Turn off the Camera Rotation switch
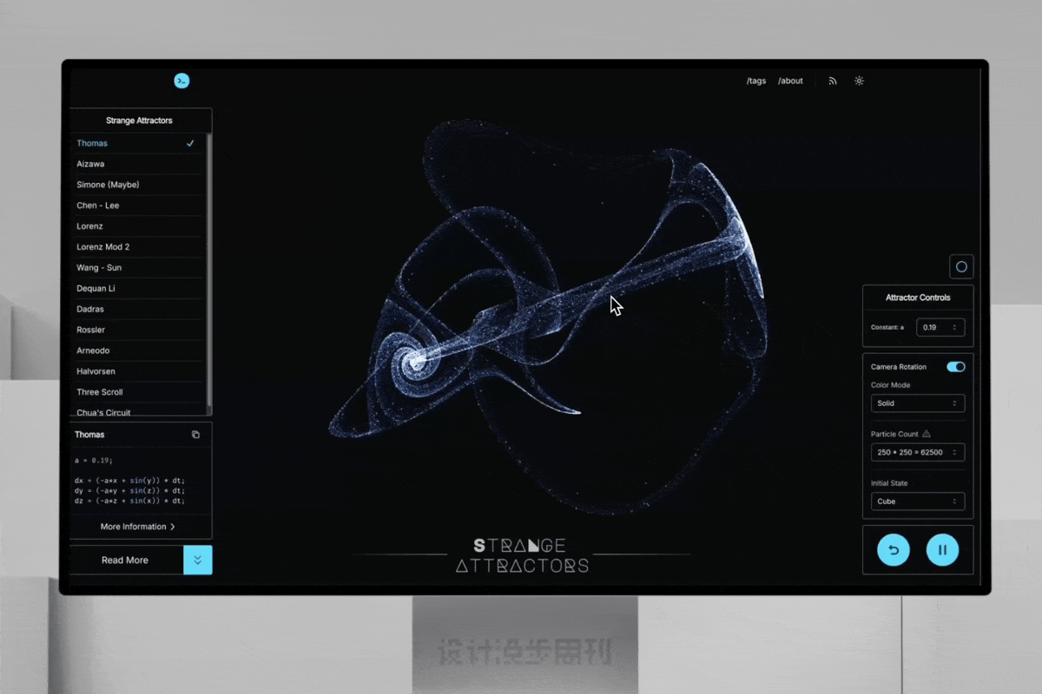1042x694 pixels. point(955,367)
